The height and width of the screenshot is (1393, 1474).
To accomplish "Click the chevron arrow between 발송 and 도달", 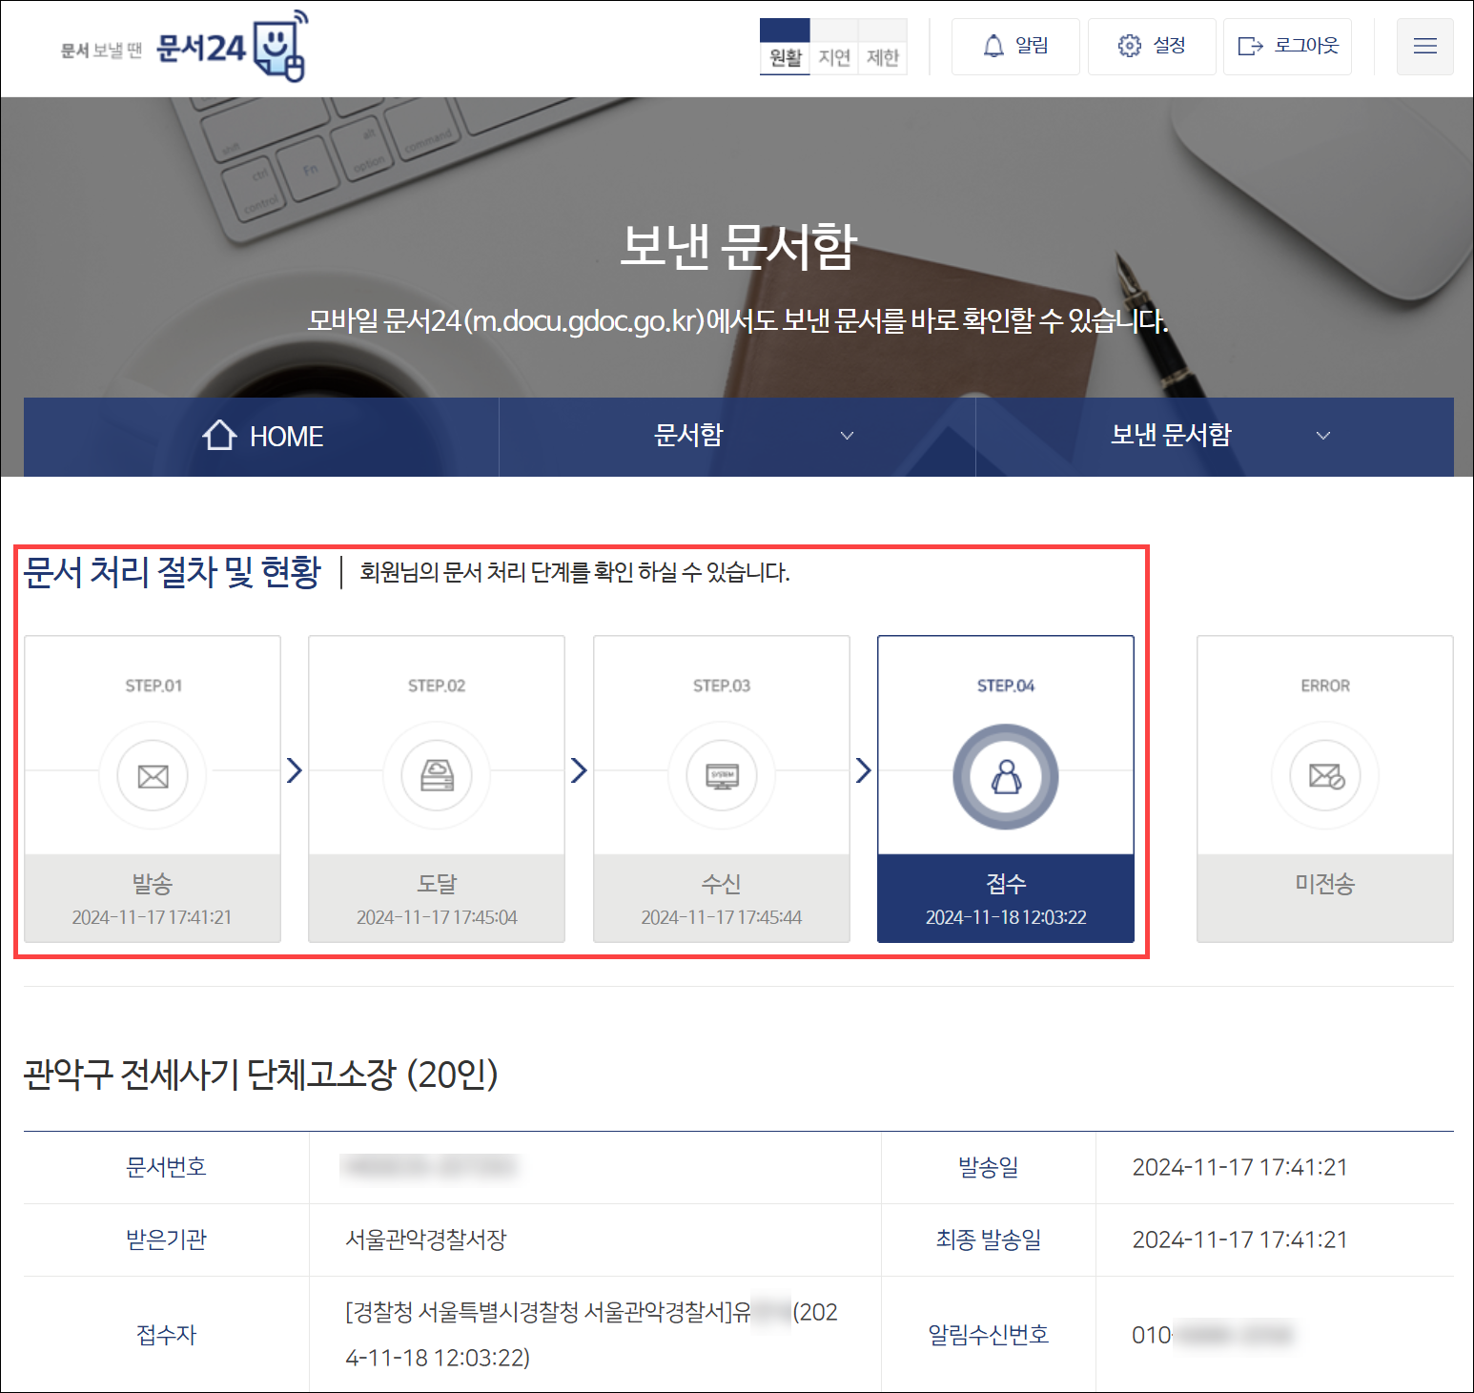I will [295, 769].
